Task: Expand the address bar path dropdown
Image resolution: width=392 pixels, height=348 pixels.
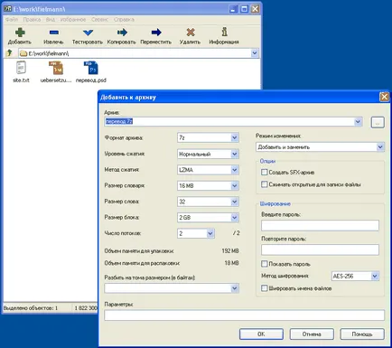Action: pos(255,53)
